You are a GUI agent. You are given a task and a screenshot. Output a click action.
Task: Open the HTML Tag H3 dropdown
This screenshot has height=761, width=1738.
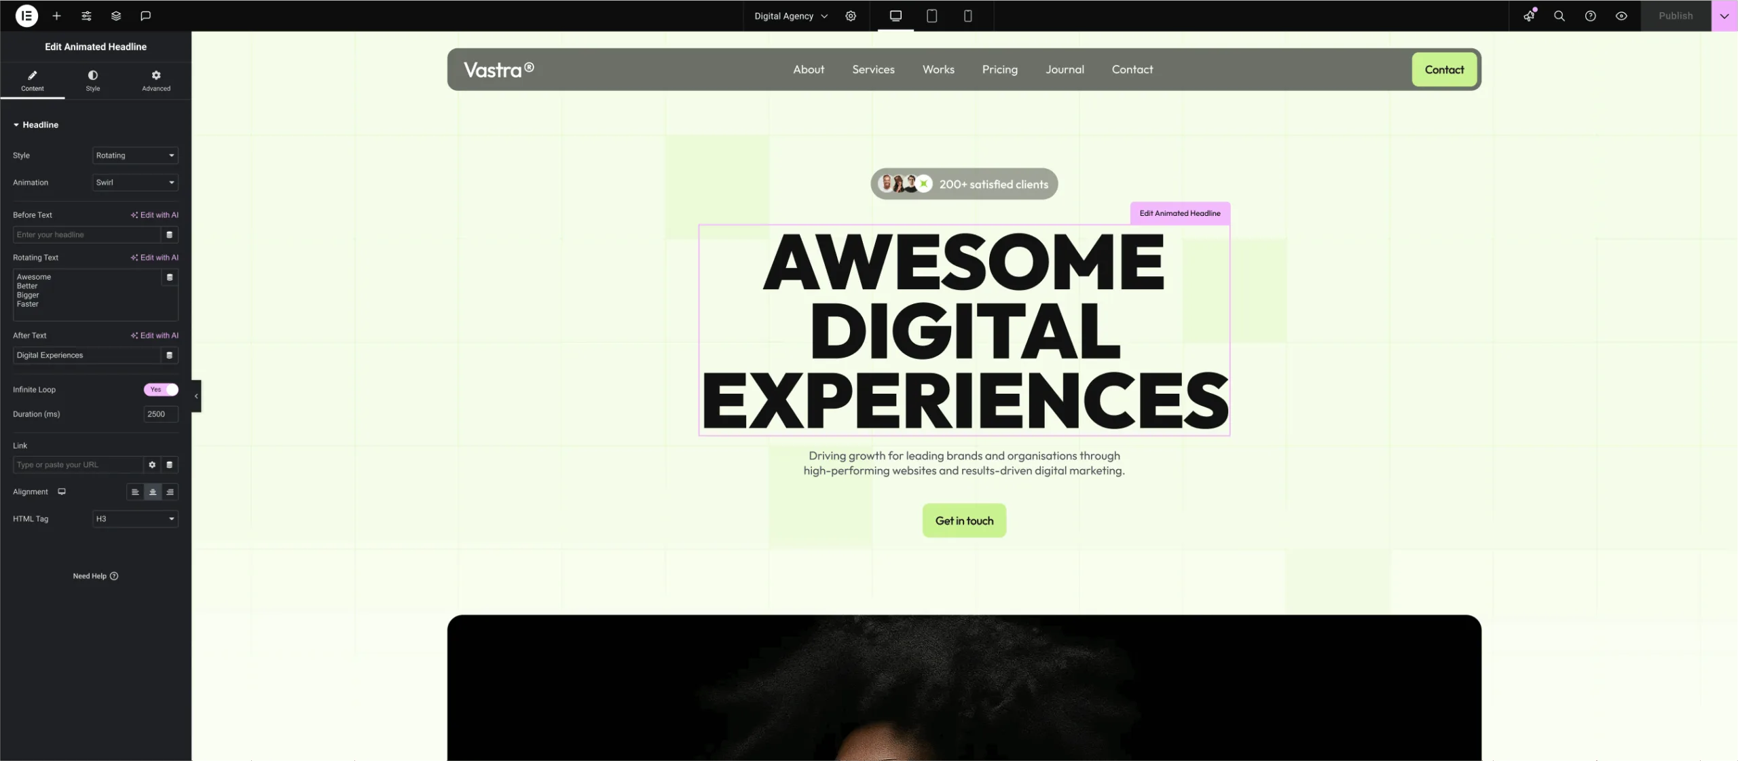click(135, 519)
